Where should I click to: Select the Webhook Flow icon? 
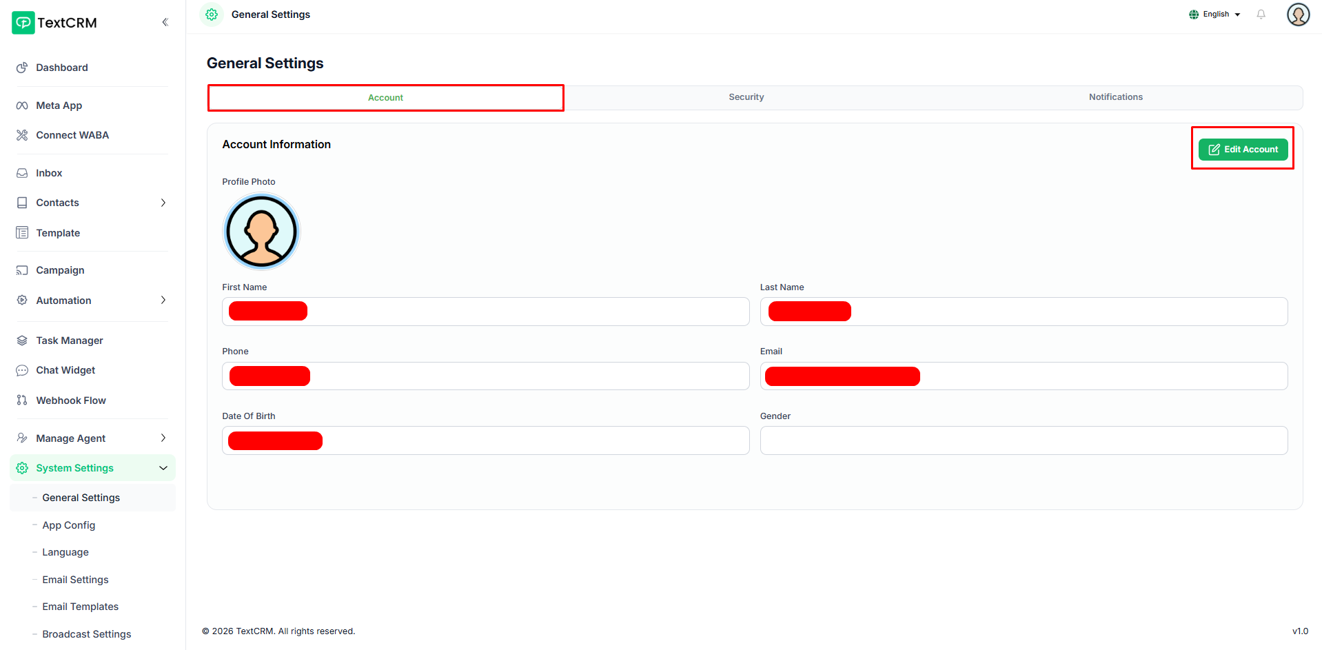22,400
